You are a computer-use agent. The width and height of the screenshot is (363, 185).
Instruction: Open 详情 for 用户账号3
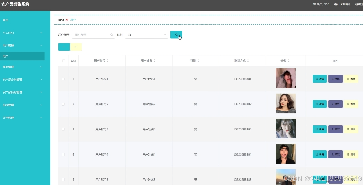[319, 129]
